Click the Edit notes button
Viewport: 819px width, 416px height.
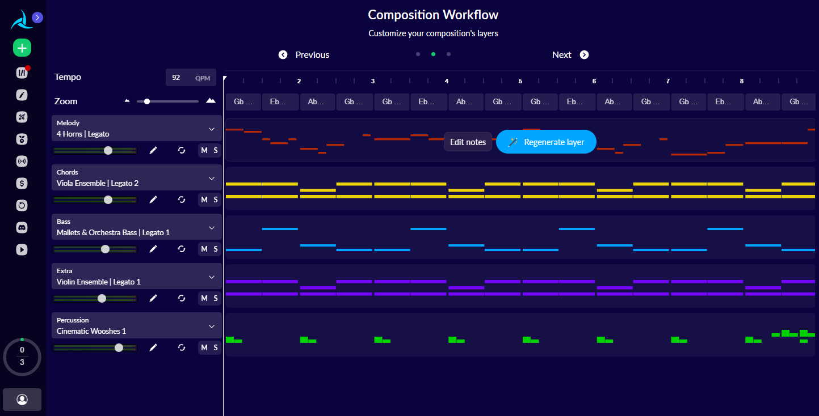pyautogui.click(x=468, y=142)
